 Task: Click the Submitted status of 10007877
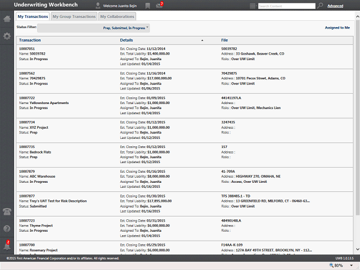pyautogui.click(x=38, y=206)
